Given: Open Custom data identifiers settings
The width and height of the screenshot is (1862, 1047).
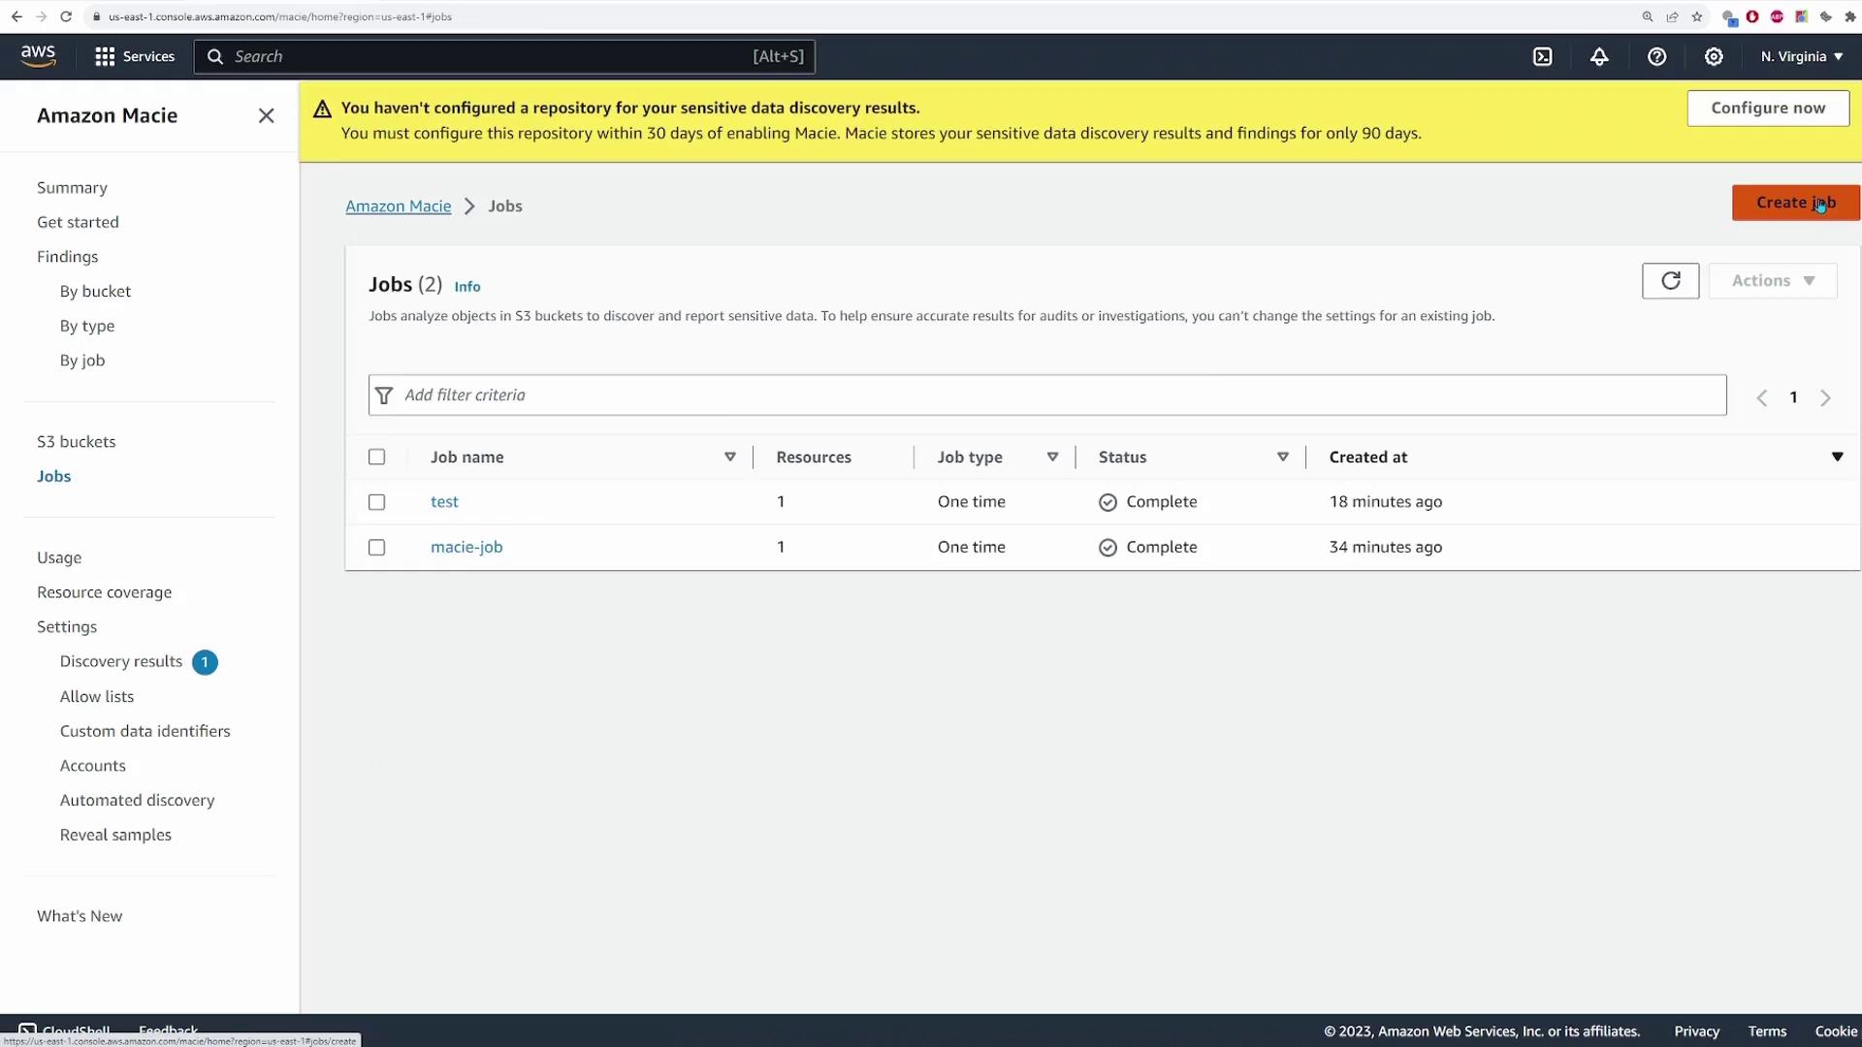Looking at the screenshot, I should click(x=144, y=731).
